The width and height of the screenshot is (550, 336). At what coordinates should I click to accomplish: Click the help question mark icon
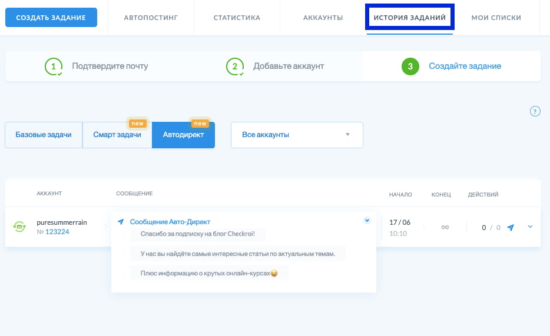pyautogui.click(x=535, y=111)
